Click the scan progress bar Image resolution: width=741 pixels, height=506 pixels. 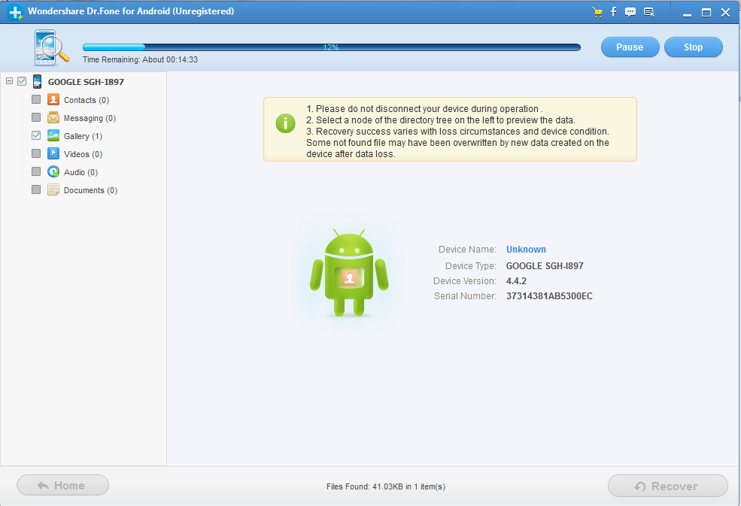point(331,47)
